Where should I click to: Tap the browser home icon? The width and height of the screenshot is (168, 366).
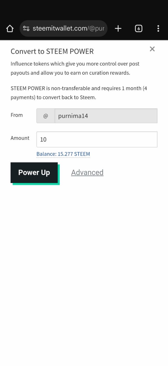(10, 28)
